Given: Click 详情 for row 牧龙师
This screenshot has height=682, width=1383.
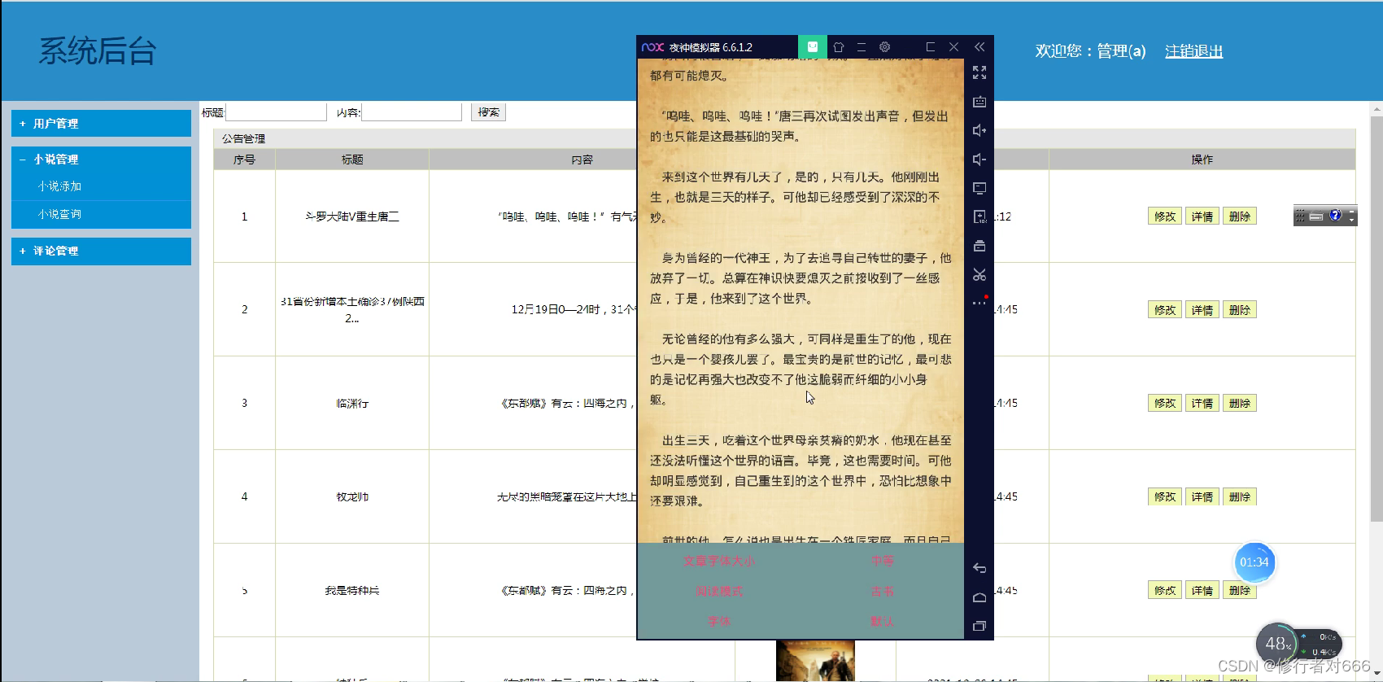Looking at the screenshot, I should point(1202,496).
